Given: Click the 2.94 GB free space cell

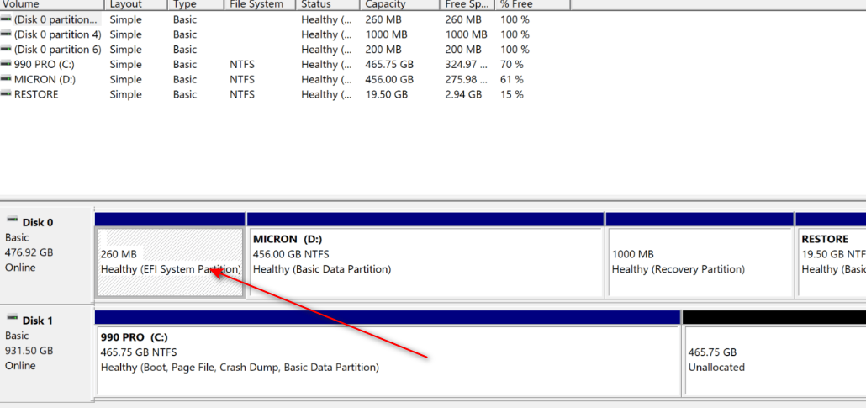Looking at the screenshot, I should (x=463, y=94).
